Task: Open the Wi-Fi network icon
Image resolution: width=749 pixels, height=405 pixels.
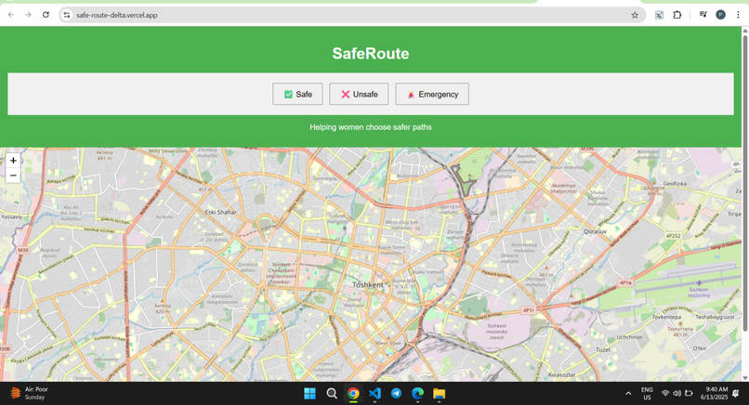Action: click(x=665, y=394)
